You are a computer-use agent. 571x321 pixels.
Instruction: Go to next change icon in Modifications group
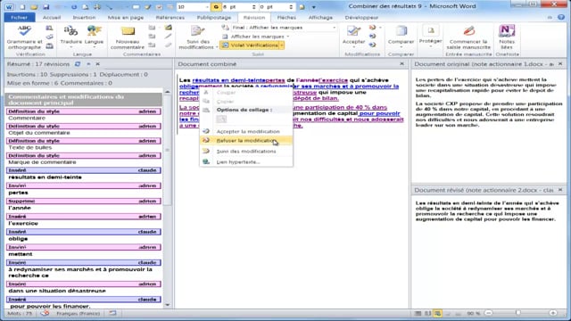pyautogui.click(x=372, y=45)
